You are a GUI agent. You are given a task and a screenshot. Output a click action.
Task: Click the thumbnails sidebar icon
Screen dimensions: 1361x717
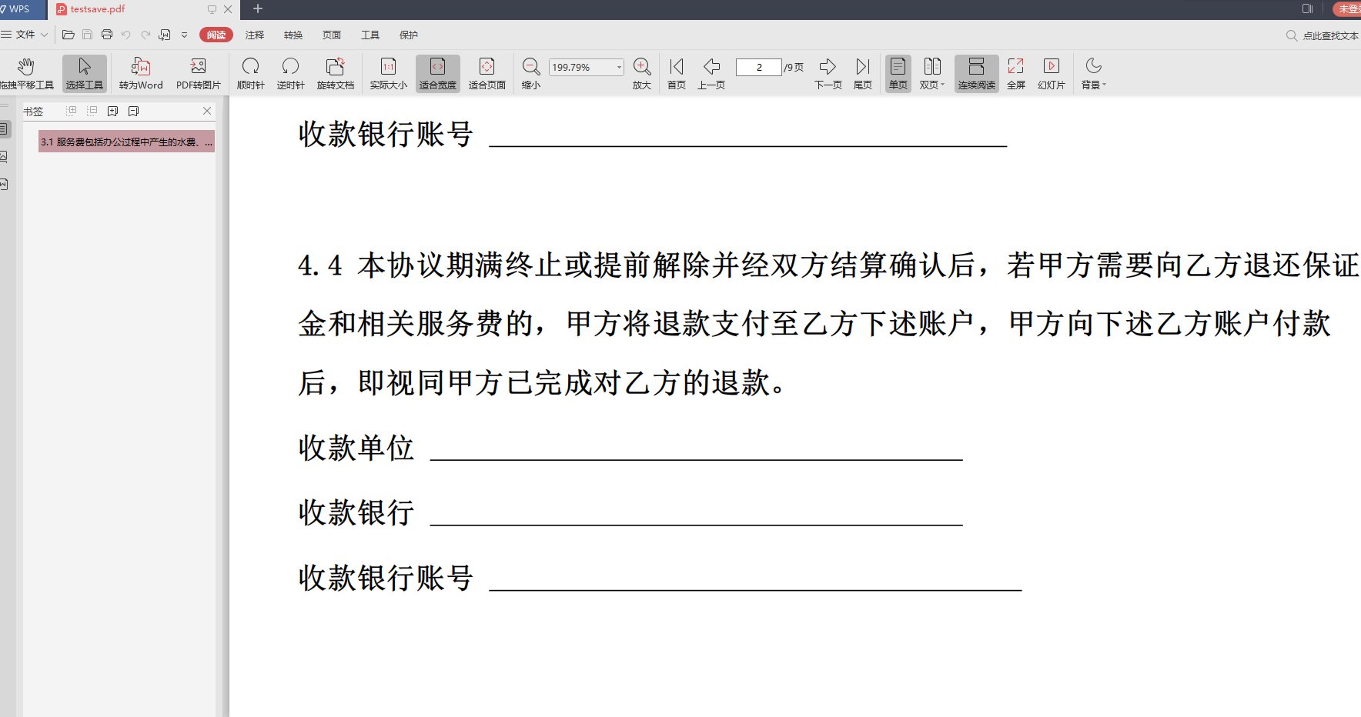[4, 157]
